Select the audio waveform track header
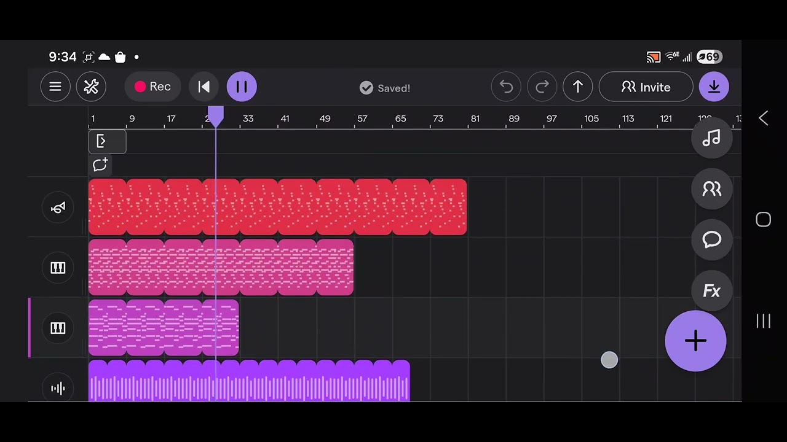This screenshot has width=787, height=442. (58, 388)
